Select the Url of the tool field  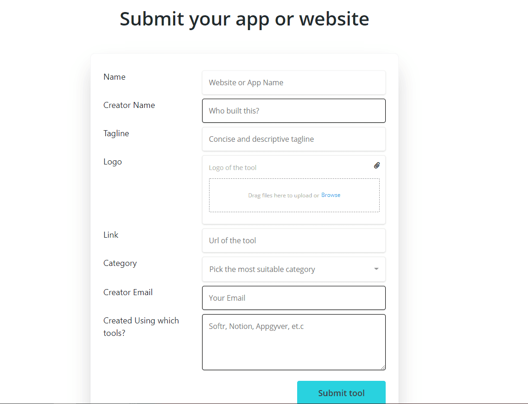[x=293, y=240]
